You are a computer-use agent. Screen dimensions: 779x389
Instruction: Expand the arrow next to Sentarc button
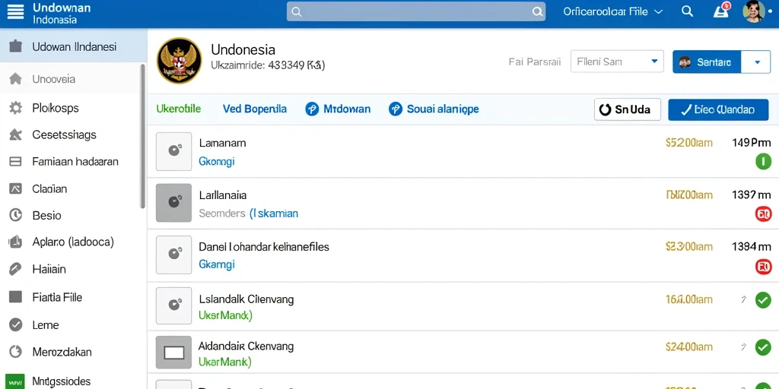point(757,62)
